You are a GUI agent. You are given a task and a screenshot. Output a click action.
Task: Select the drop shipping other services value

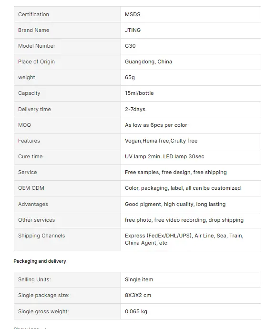point(184,220)
